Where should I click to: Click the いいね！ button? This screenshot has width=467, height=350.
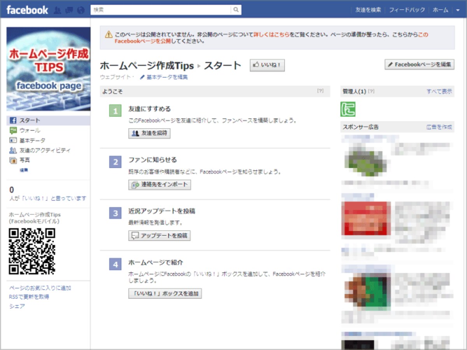point(267,65)
